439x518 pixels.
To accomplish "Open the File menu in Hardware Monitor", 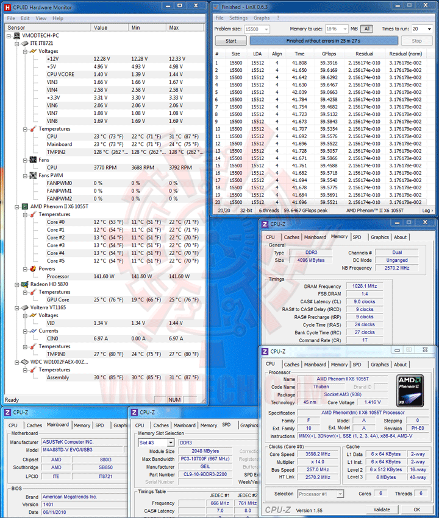I will [11, 18].
